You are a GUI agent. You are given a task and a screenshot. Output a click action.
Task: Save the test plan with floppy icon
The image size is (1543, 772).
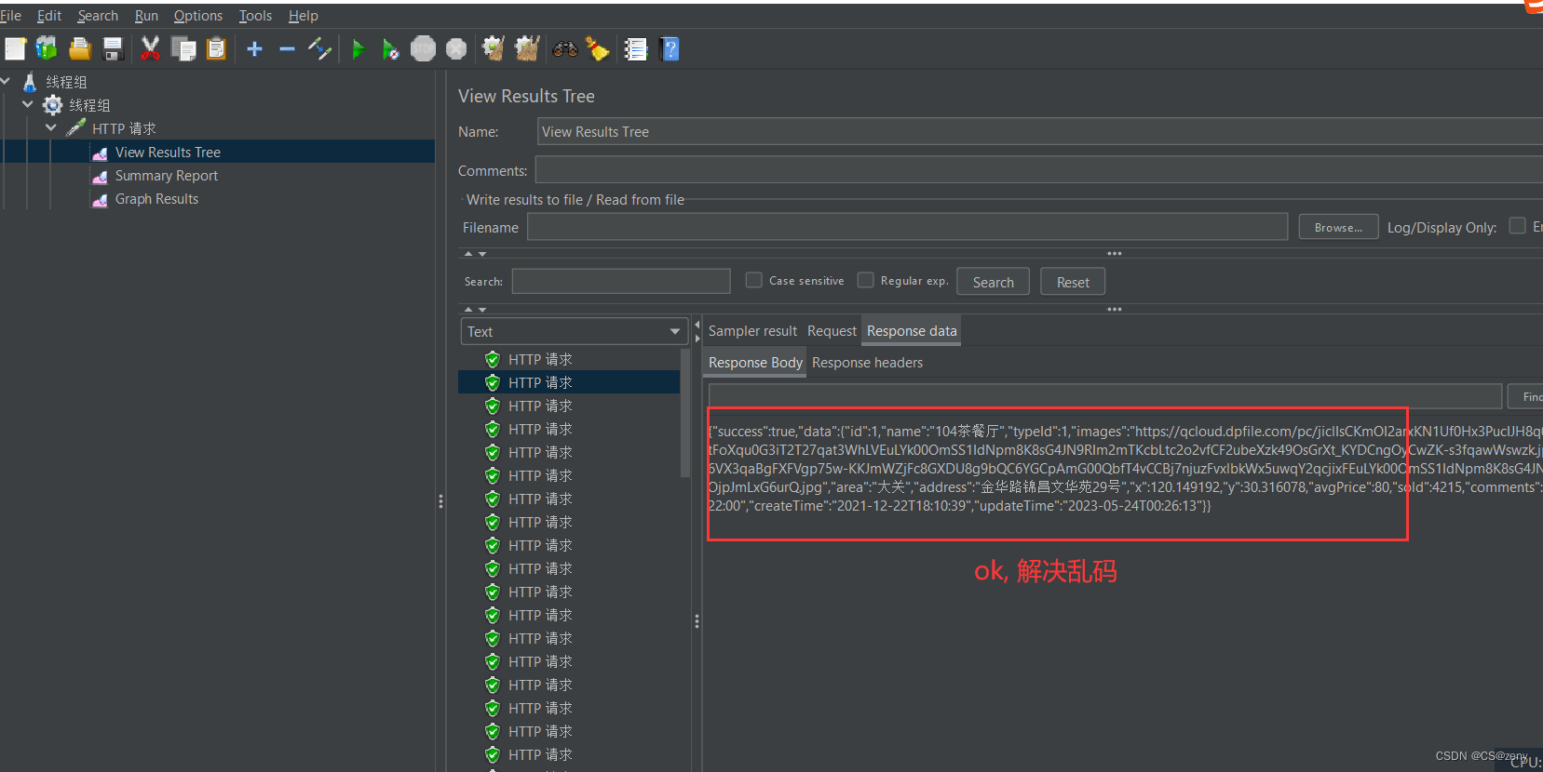pos(113,48)
